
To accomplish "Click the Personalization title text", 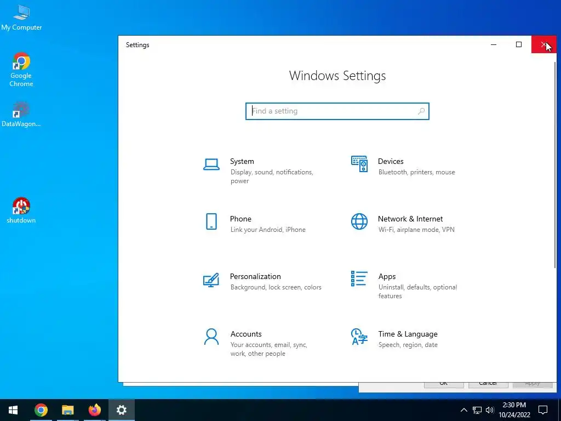I will pyautogui.click(x=255, y=276).
